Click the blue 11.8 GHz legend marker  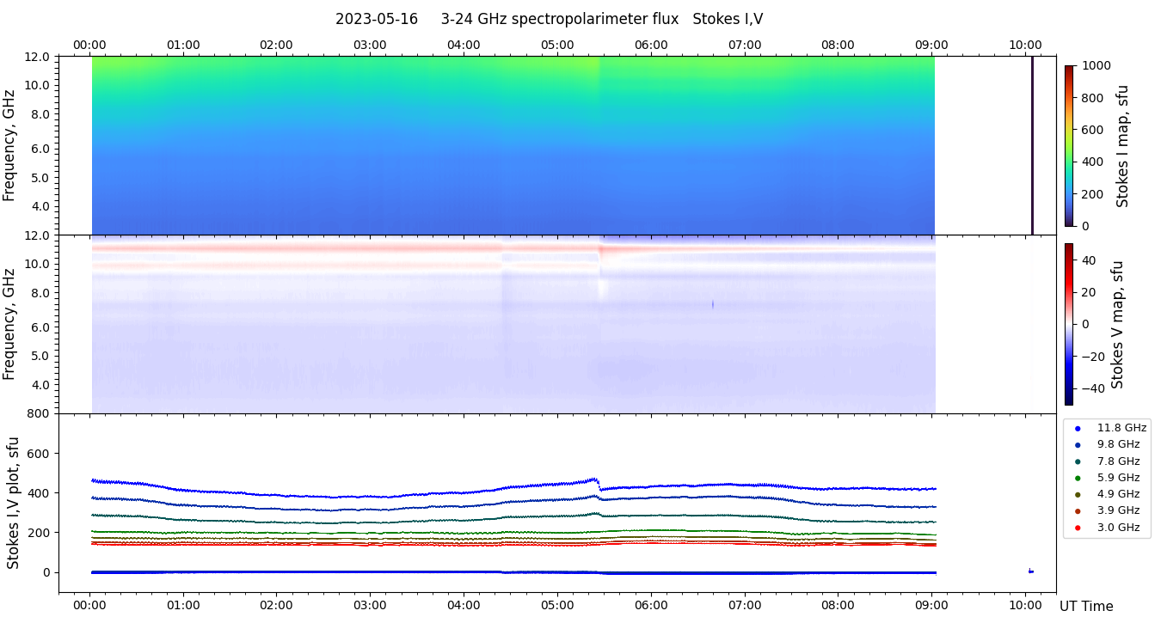[x=1078, y=428]
